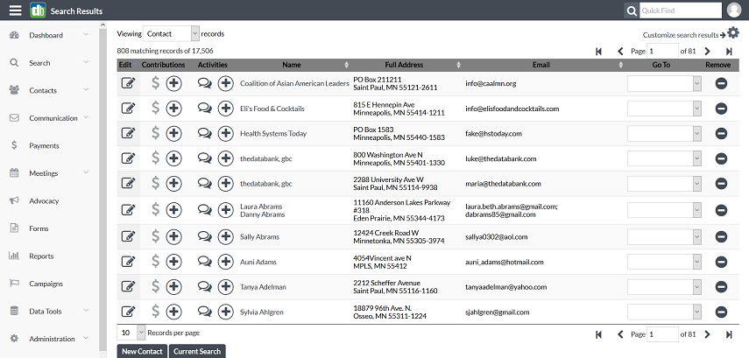
Task: Open Advocacy in the sidebar
Action: point(44,201)
